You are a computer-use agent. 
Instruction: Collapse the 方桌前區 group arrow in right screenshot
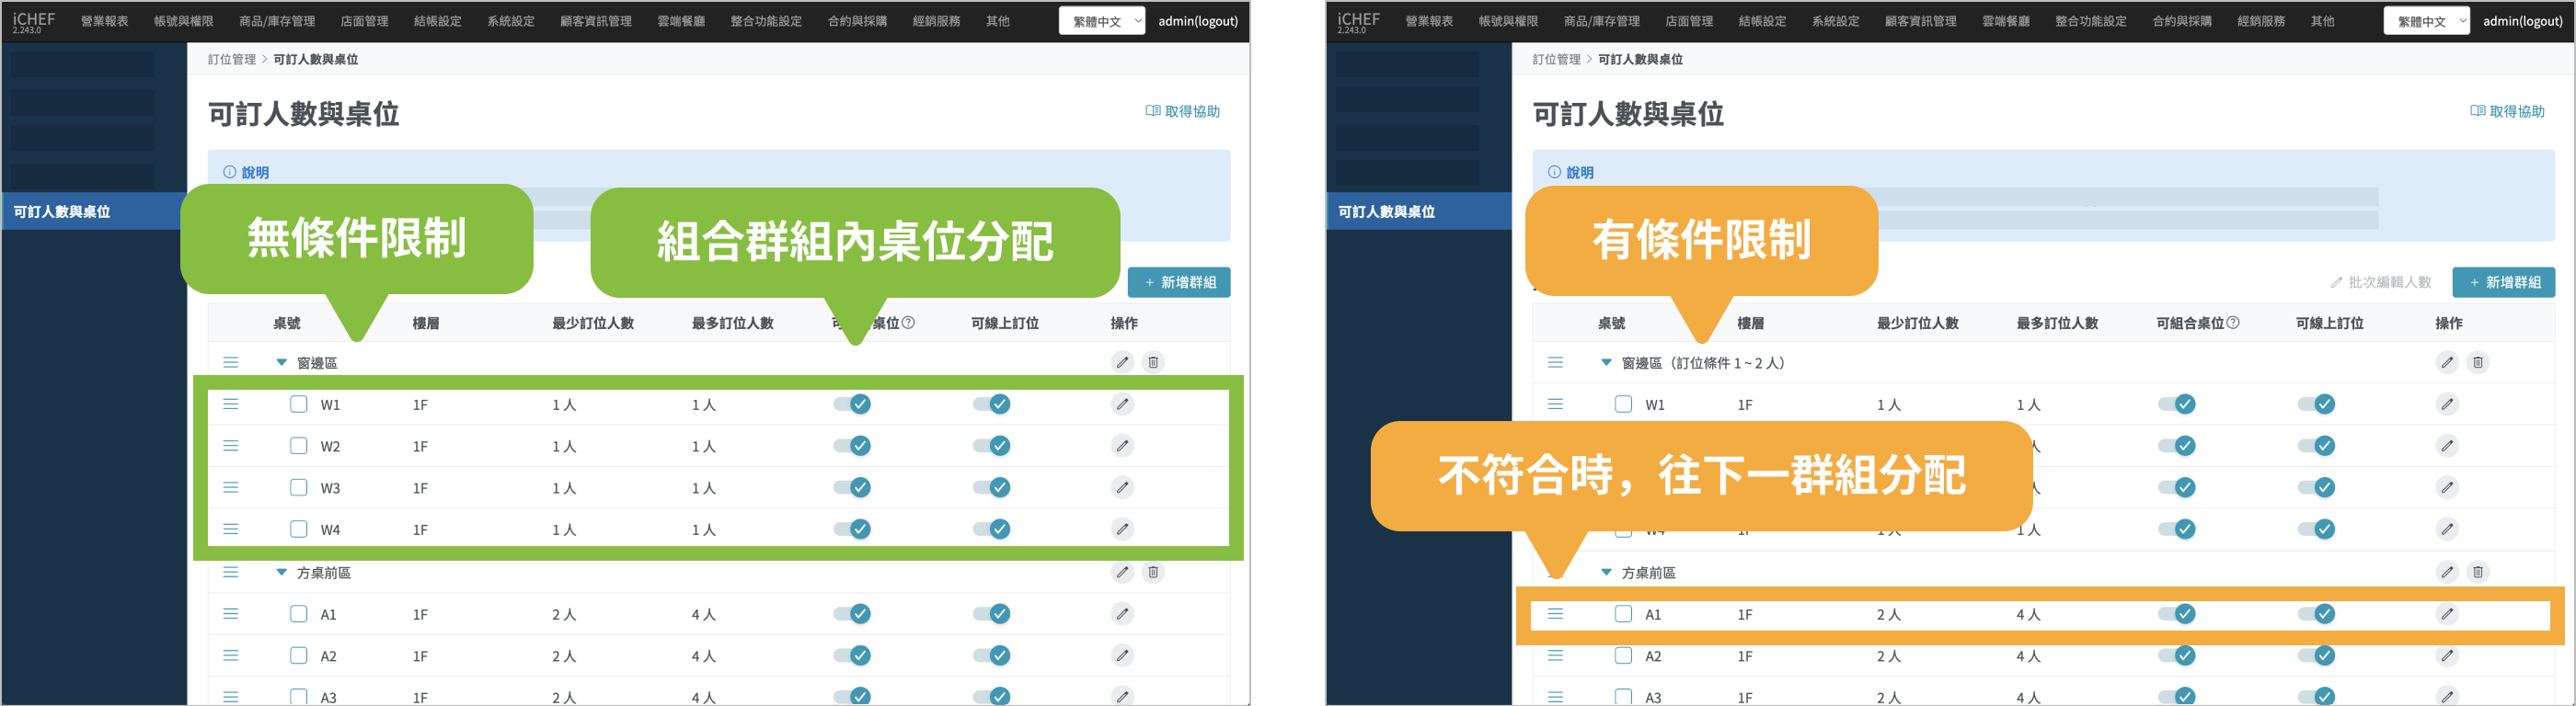(1606, 572)
